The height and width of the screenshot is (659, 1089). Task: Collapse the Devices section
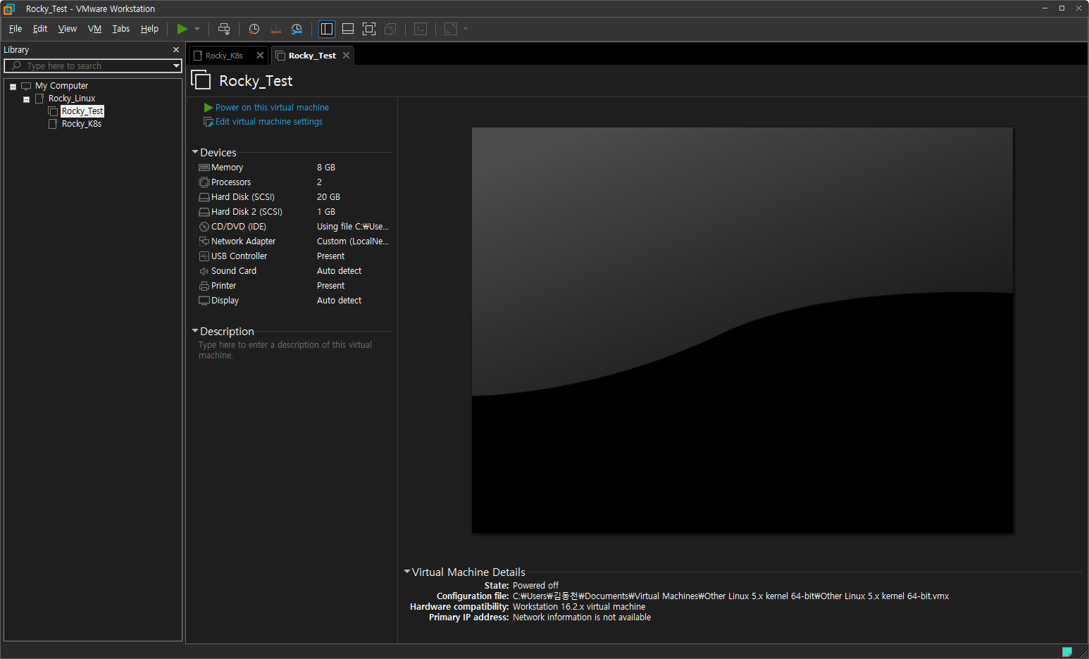click(x=195, y=152)
